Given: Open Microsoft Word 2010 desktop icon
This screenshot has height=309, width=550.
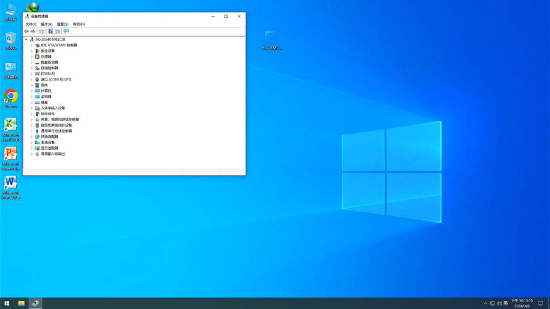Looking at the screenshot, I should point(10,183).
